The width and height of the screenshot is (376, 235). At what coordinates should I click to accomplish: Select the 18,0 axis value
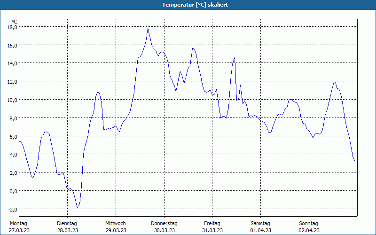12,27
